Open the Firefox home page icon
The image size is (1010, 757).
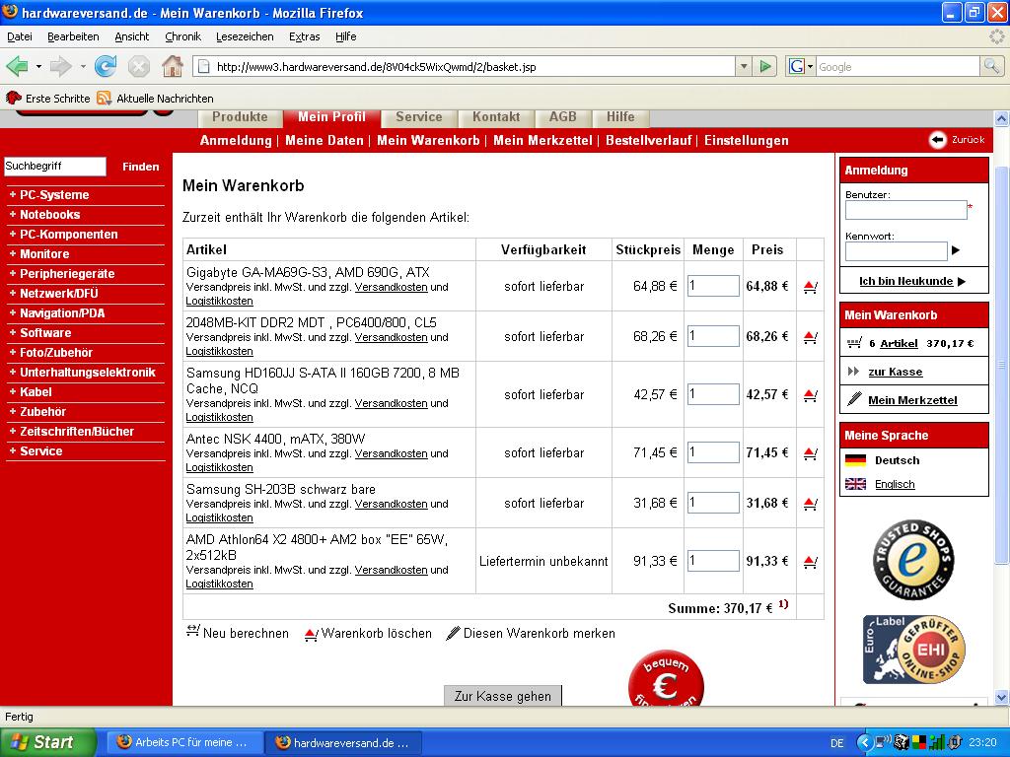[x=172, y=66]
